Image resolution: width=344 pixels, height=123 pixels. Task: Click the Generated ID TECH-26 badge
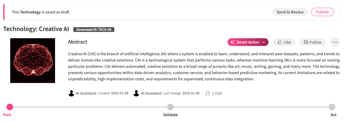point(94,30)
